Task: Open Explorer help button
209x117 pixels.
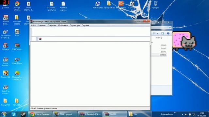Action: point(168,33)
